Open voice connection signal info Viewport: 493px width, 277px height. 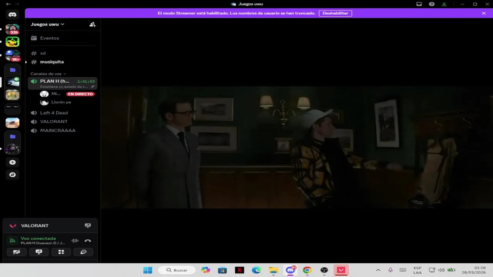(x=12, y=241)
